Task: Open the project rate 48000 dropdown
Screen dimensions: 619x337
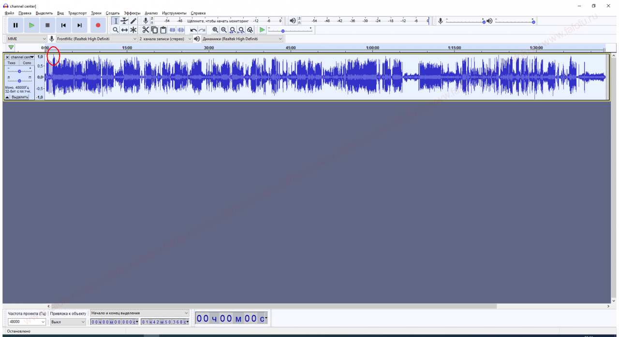Action: pos(27,322)
